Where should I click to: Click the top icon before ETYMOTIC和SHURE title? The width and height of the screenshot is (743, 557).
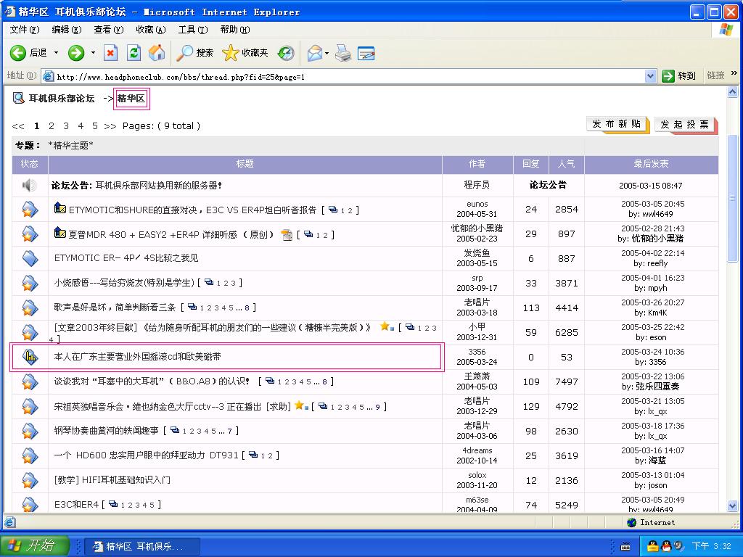click(x=59, y=207)
